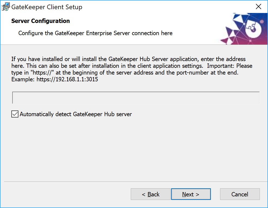
Task: Focus the server address text field
Action: (136, 98)
